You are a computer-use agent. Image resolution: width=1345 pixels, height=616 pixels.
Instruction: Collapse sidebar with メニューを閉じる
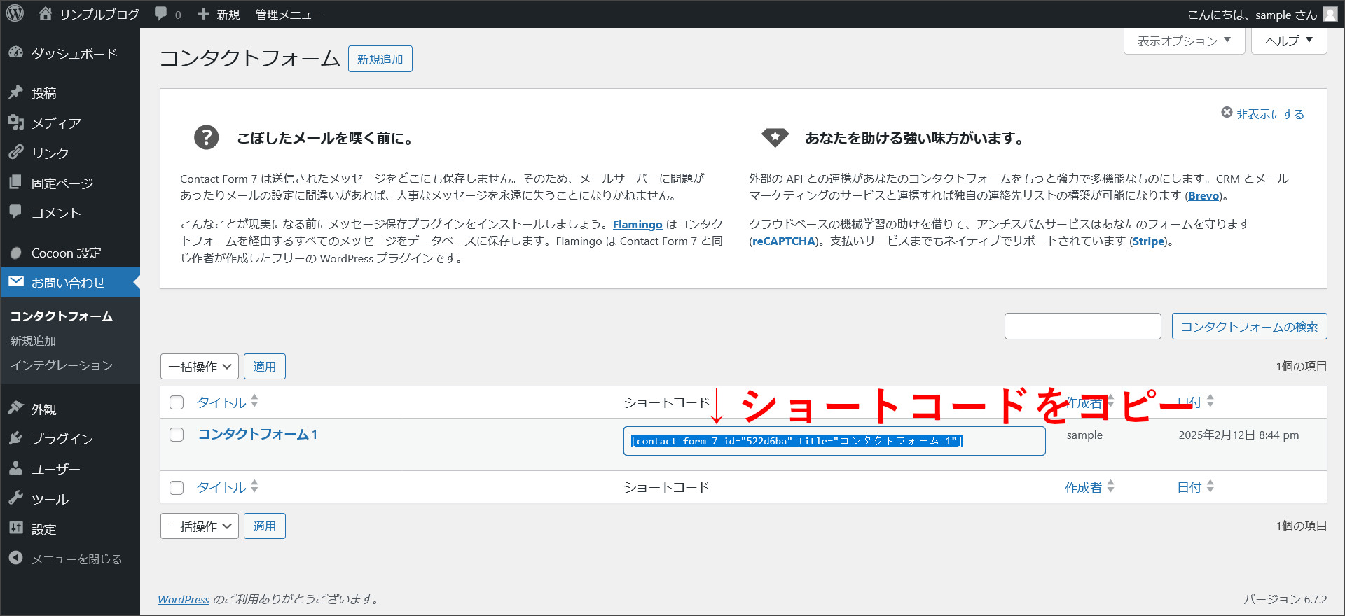coord(76,559)
